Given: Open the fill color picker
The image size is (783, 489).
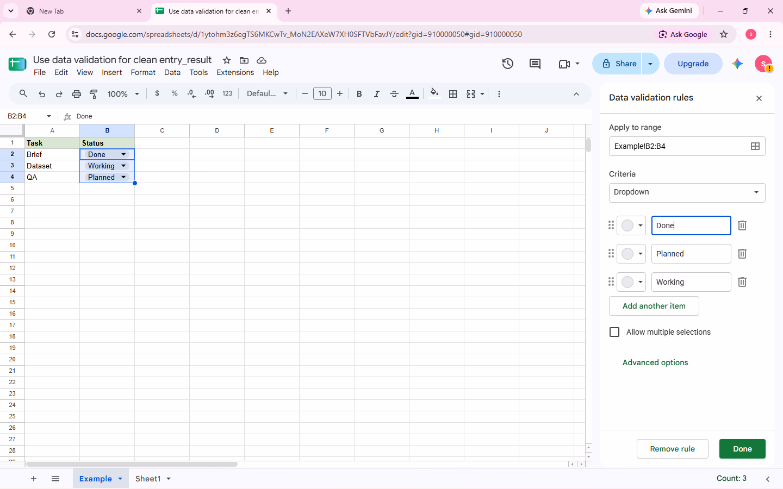Looking at the screenshot, I should [x=434, y=93].
